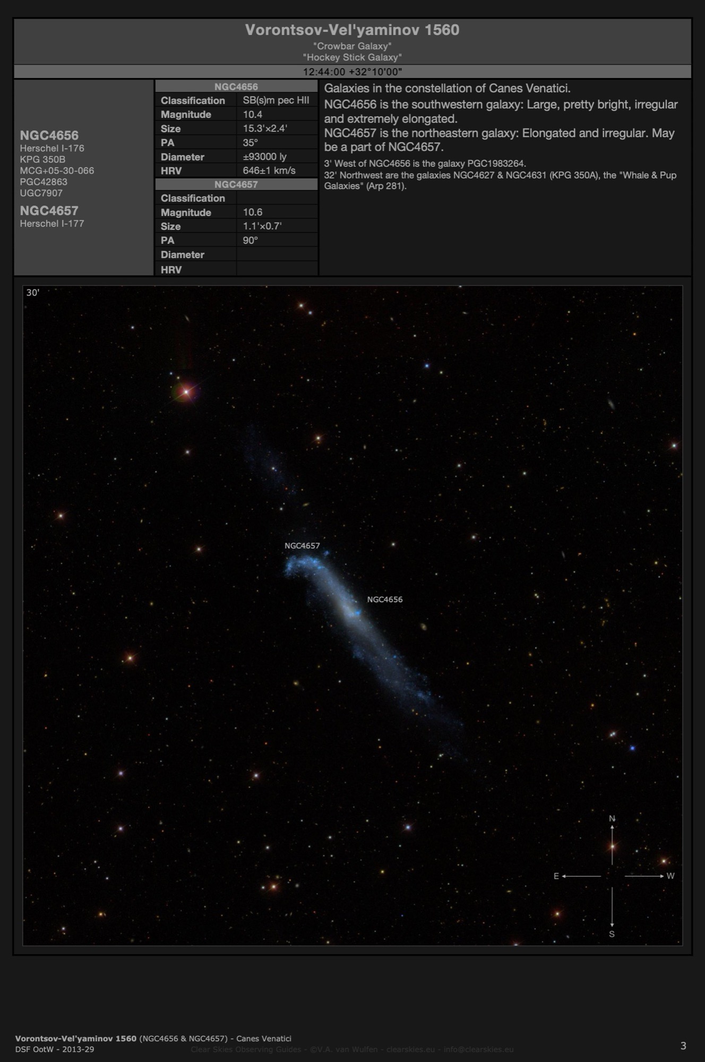
Task: Click the page number 3 in footer
Action: pyautogui.click(x=683, y=1046)
